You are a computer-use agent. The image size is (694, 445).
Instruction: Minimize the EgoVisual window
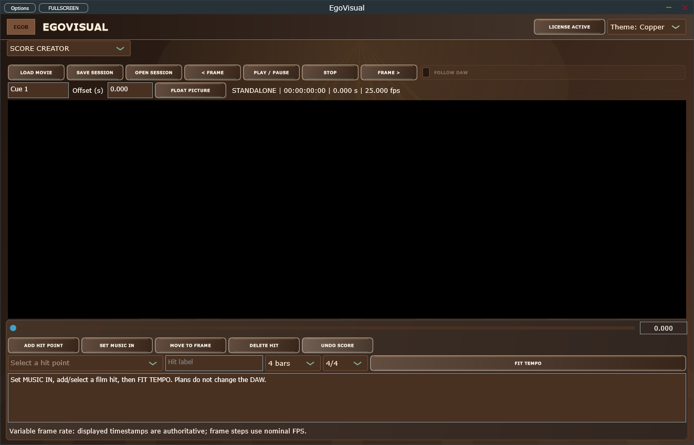669,7
